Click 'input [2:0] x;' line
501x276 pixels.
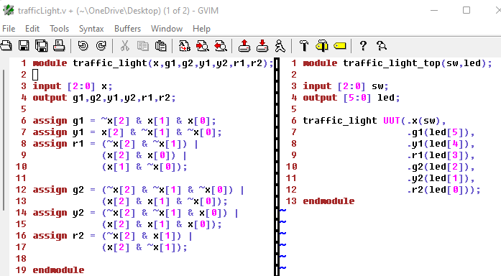pos(73,86)
